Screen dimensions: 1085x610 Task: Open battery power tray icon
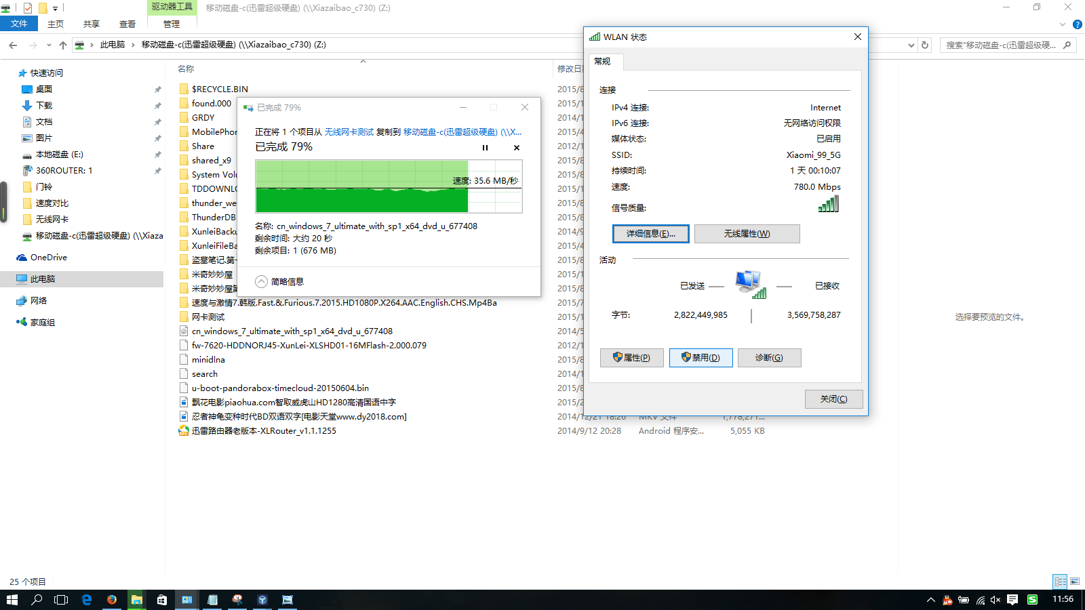[x=964, y=600]
